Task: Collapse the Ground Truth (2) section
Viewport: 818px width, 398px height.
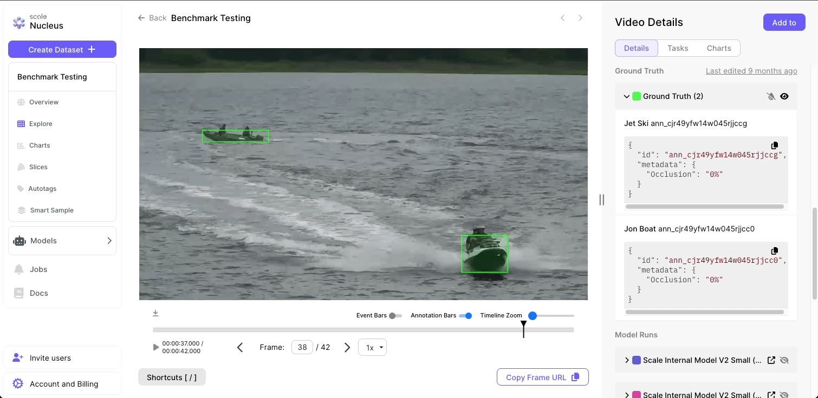Action: click(x=626, y=96)
